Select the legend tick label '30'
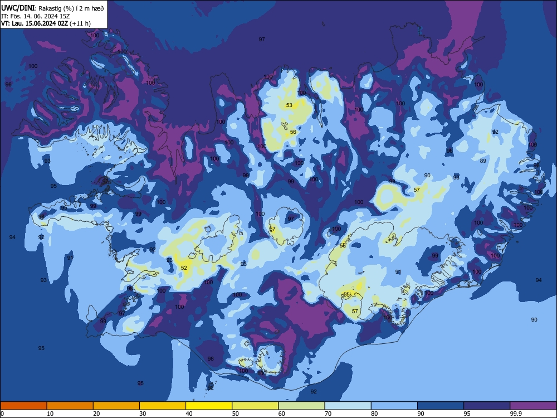 point(143,414)
